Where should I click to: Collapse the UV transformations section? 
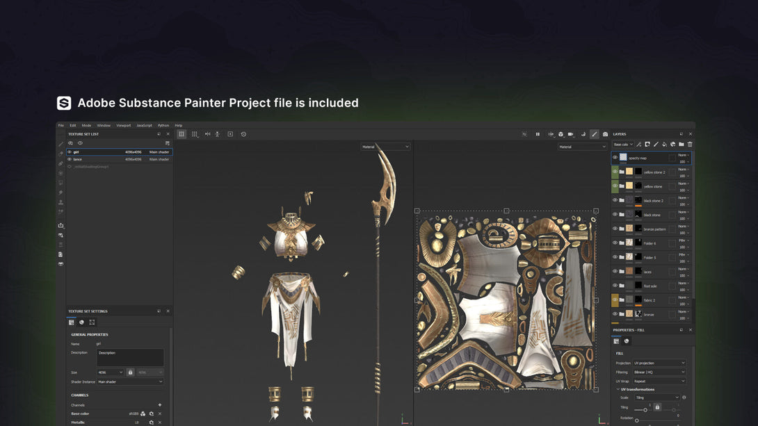[x=618, y=389]
